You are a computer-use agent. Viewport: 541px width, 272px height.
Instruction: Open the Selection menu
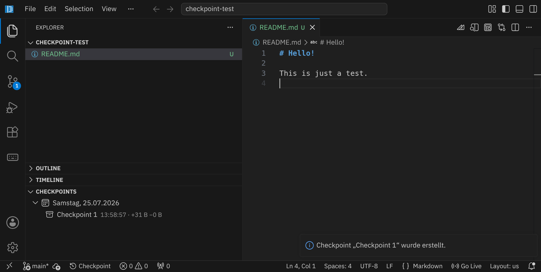[x=79, y=9]
